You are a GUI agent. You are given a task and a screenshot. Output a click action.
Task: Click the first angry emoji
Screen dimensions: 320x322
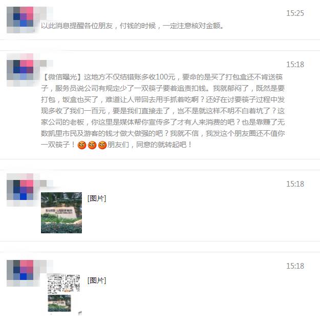(x=82, y=145)
